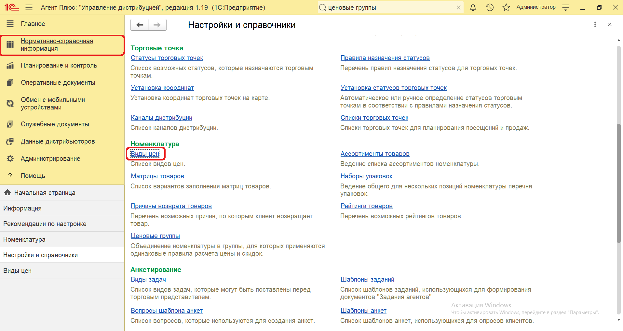The image size is (623, 331).
Task: Open the Ценовые группы link
Action: 155,236
